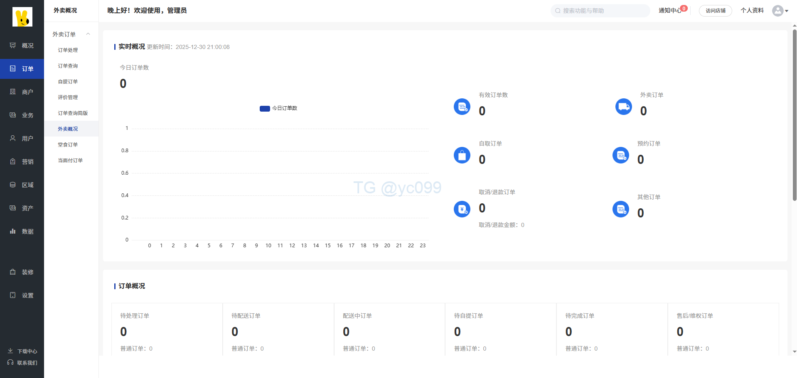The width and height of the screenshot is (797, 378).
Task: Click the 联系我们 headset icon
Action: pos(10,363)
